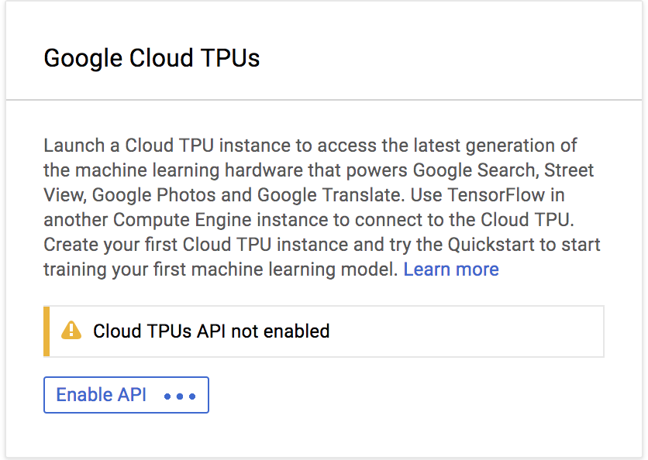Click the warning message text

[x=210, y=331]
